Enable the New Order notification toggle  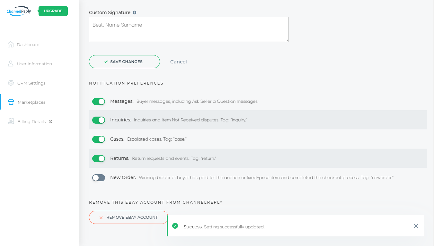coord(99,178)
